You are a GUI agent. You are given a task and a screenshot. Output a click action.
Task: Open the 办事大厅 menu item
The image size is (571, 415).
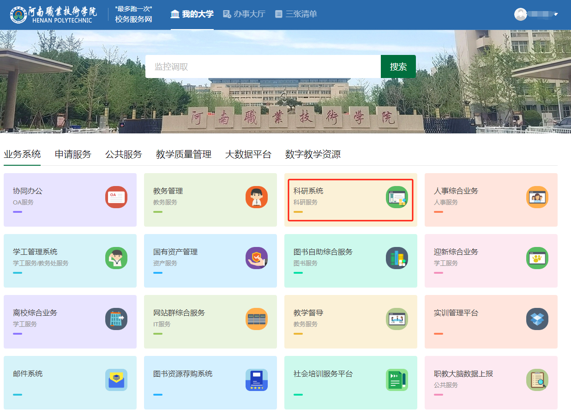tap(244, 14)
